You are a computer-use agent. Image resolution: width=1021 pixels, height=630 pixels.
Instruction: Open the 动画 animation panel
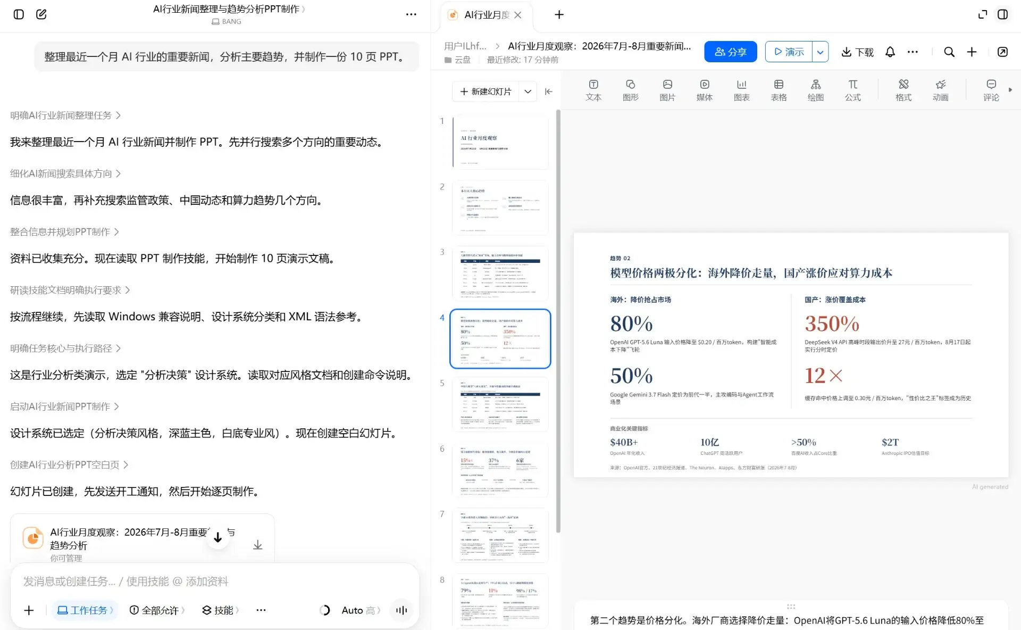tap(941, 90)
